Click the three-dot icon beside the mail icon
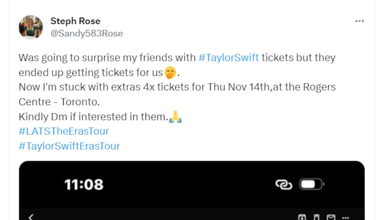The height and width of the screenshot is (220, 392). pyautogui.click(x=346, y=217)
